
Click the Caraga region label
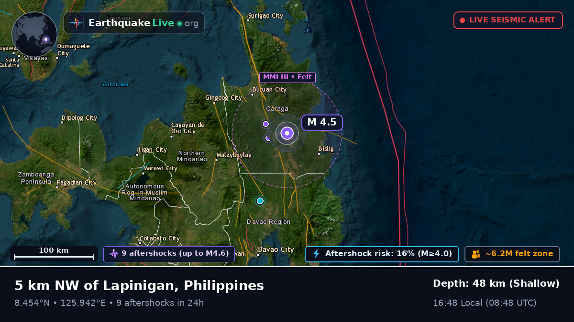pos(277,109)
